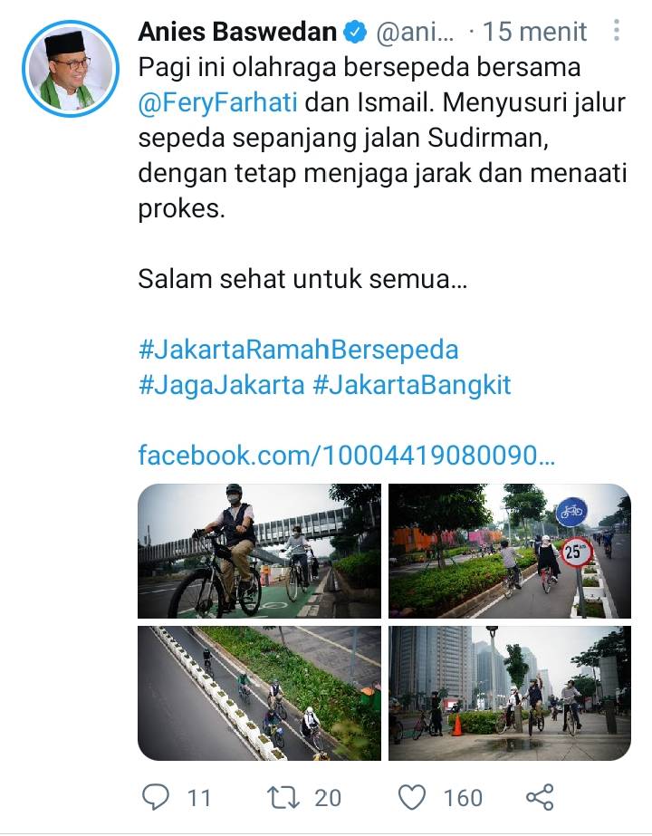Open hashtag #JagaJakarta
652x836 pixels.
(x=221, y=385)
